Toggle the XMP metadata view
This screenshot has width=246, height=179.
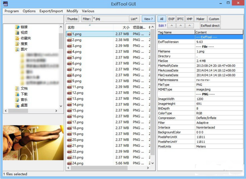[189, 19]
